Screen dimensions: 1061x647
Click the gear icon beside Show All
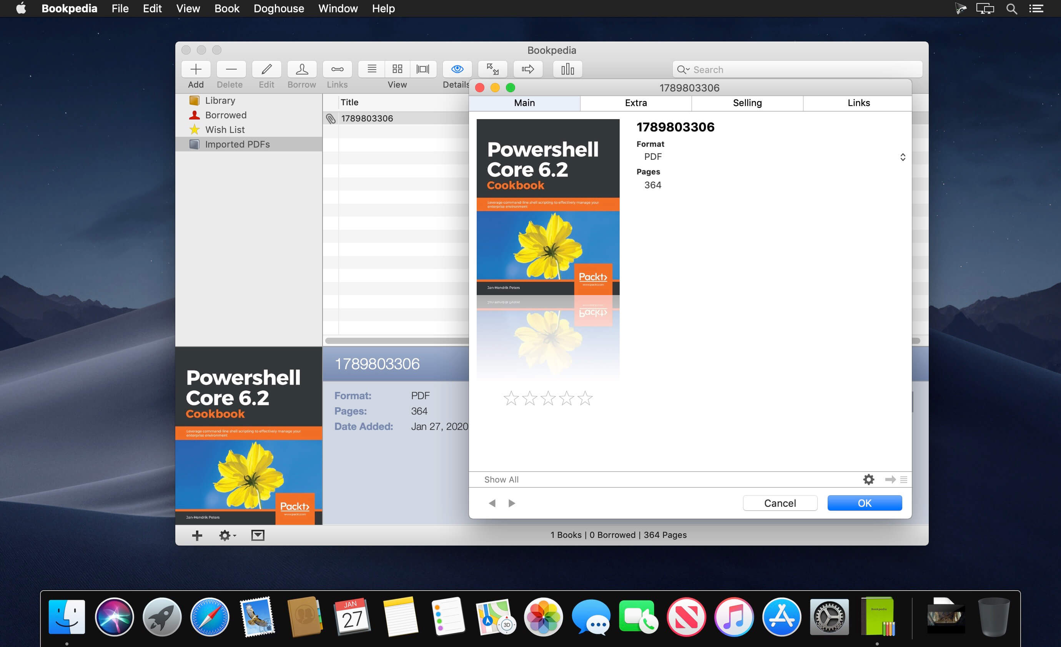[868, 479]
